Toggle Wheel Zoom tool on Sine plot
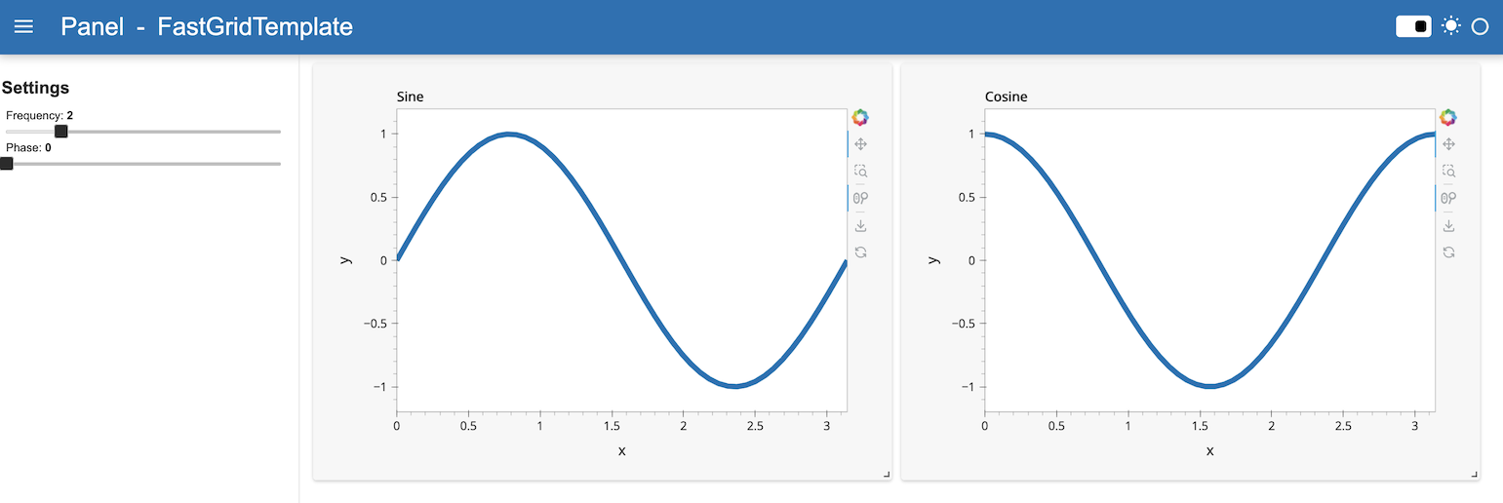 click(860, 198)
